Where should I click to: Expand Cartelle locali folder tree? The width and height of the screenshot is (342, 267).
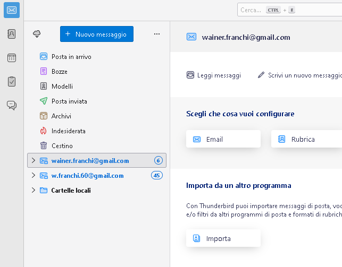[34, 190]
